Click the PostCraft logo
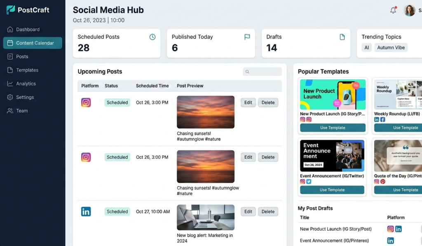 coord(28,9)
